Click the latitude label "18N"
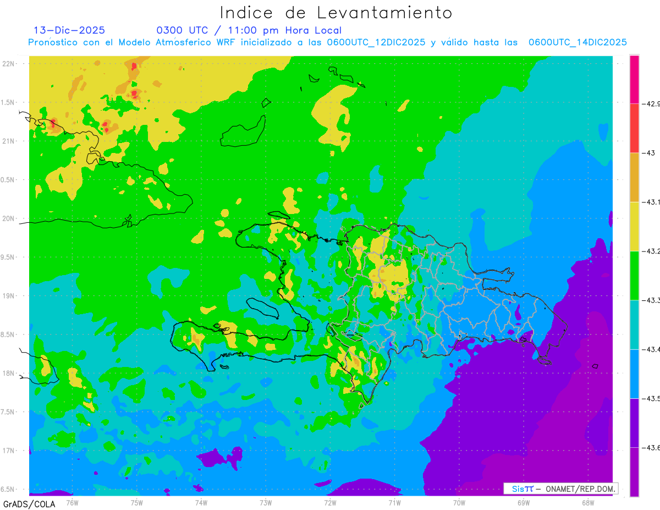The image size is (660, 510). pyautogui.click(x=9, y=373)
